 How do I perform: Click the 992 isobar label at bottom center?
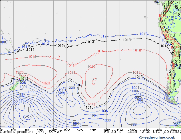(x=79, y=126)
